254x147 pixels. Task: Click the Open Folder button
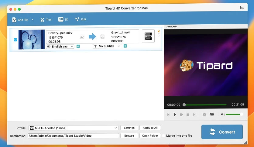click(150, 136)
